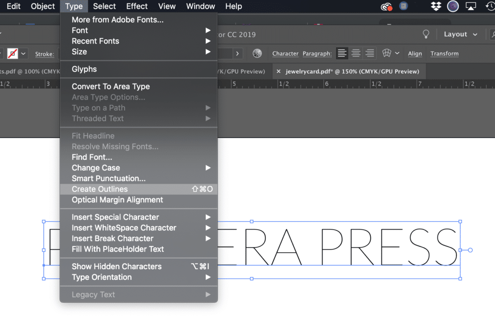Screen dimensions: 495x332
Task: Open the Transform panel link
Action: pos(445,54)
